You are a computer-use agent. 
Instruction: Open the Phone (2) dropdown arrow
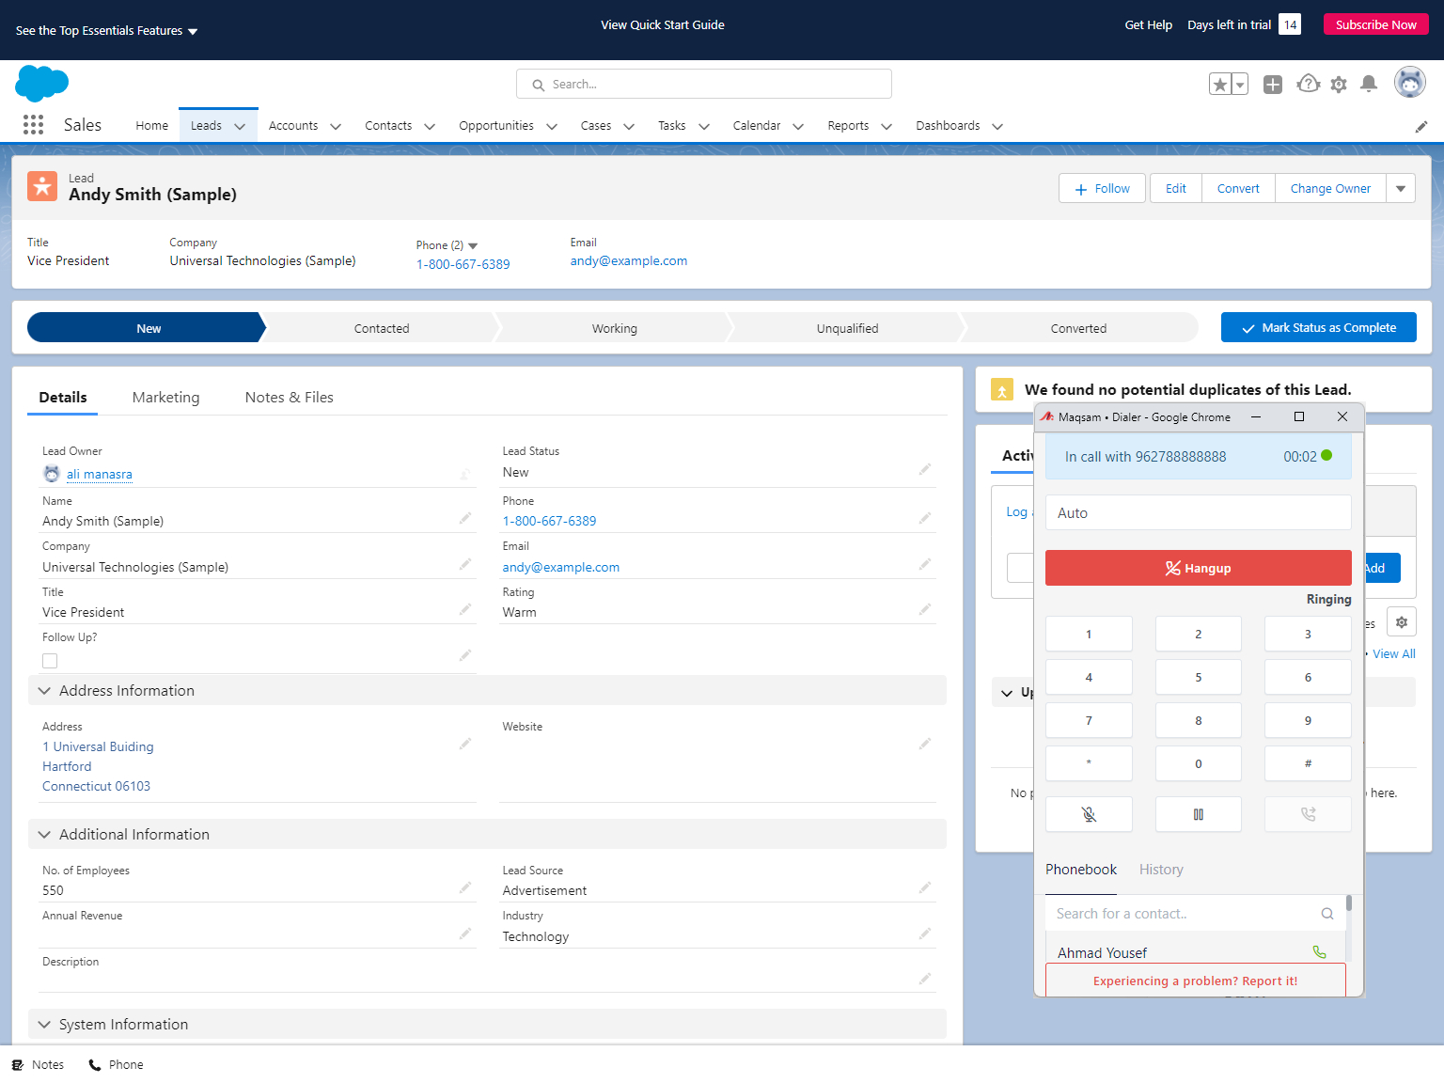pos(473,246)
